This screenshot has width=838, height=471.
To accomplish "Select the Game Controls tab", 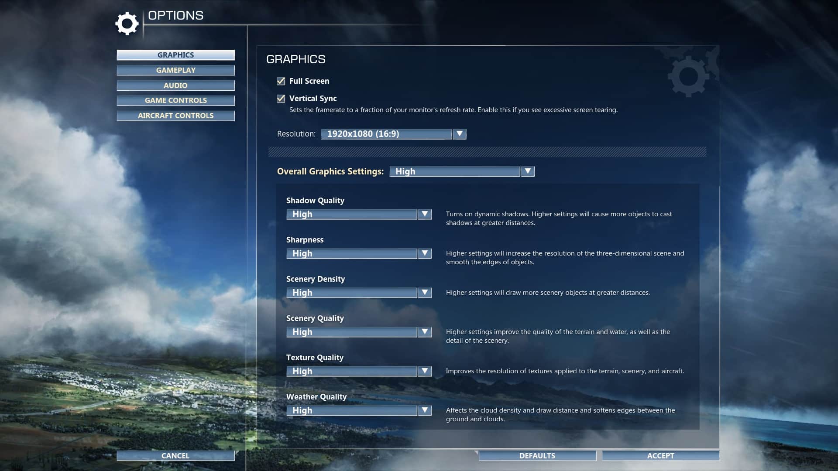I will tap(175, 100).
